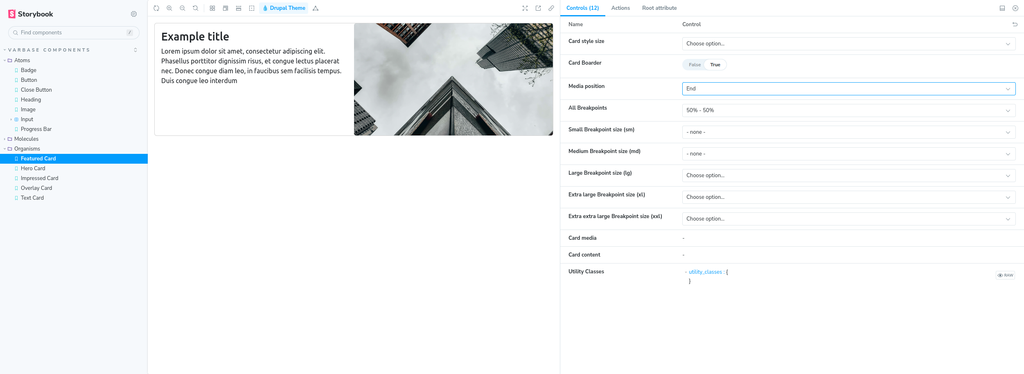Zoom out of the preview canvas
The height and width of the screenshot is (374, 1024).
pyautogui.click(x=183, y=8)
